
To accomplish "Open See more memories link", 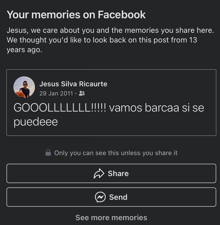I will (x=111, y=217).
